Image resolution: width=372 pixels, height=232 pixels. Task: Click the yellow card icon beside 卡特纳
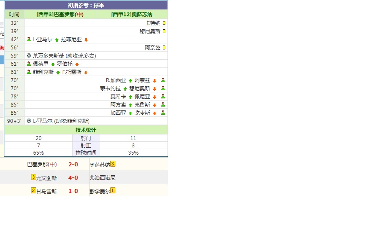click(164, 23)
